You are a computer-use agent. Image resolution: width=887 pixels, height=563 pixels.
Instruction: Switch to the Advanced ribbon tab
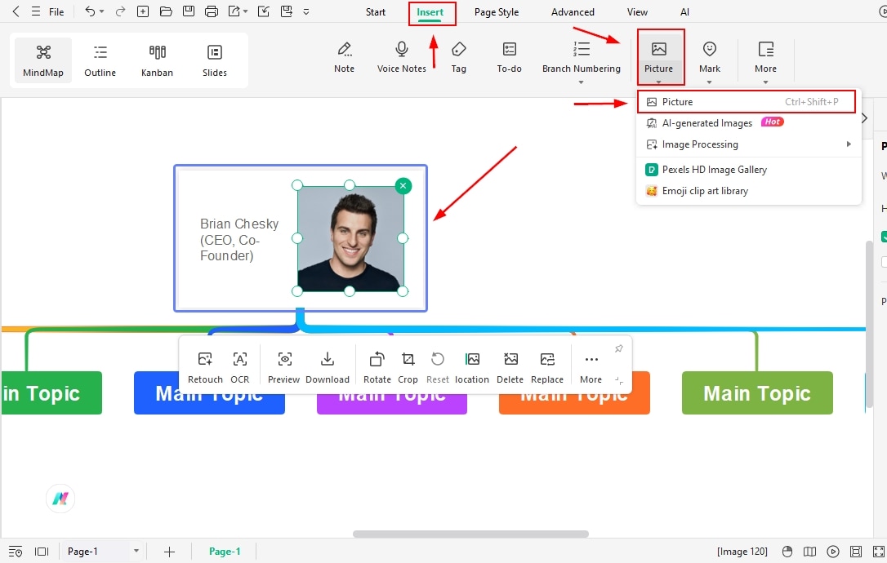[x=572, y=12]
